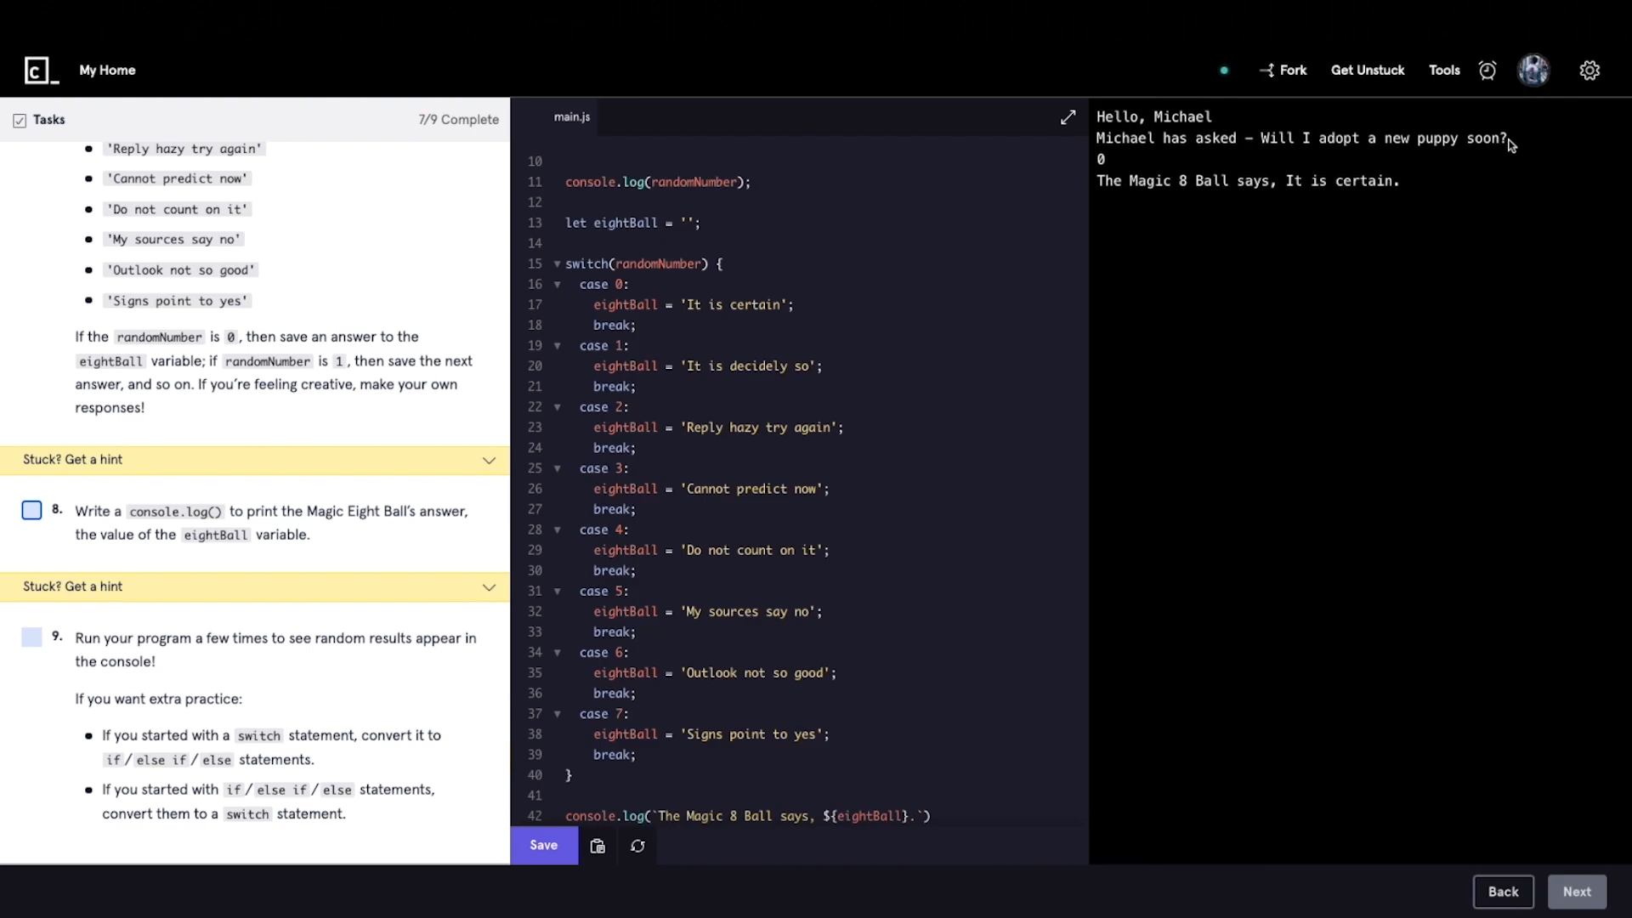Click the green connection status dot

click(1224, 71)
